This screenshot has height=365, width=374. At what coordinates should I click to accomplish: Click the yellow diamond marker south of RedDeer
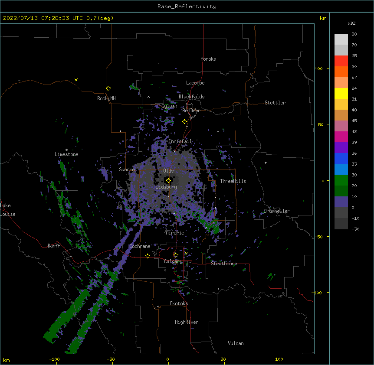(x=184, y=122)
